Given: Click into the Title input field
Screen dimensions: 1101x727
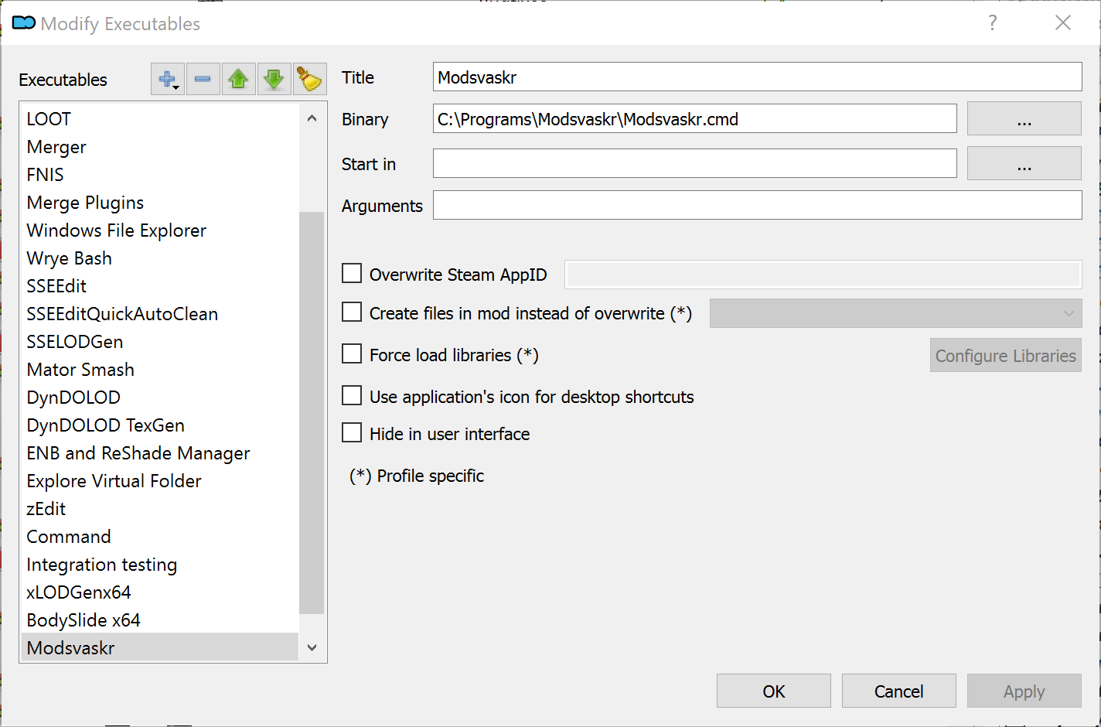Looking at the screenshot, I should (x=757, y=77).
